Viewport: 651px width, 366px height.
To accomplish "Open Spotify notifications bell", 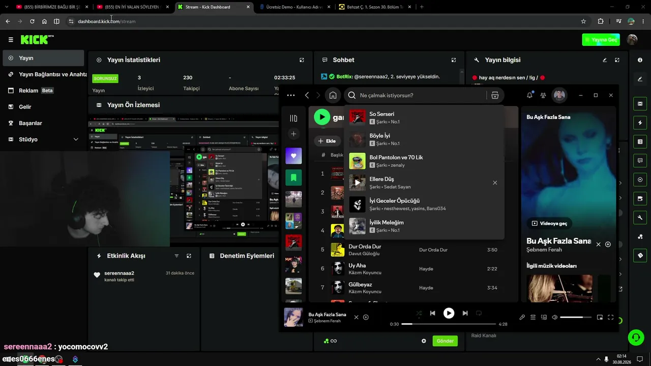I will [529, 95].
